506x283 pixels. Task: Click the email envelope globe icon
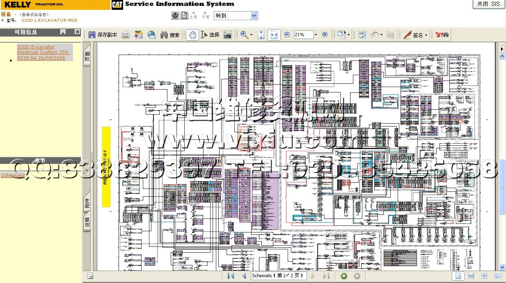point(152,35)
